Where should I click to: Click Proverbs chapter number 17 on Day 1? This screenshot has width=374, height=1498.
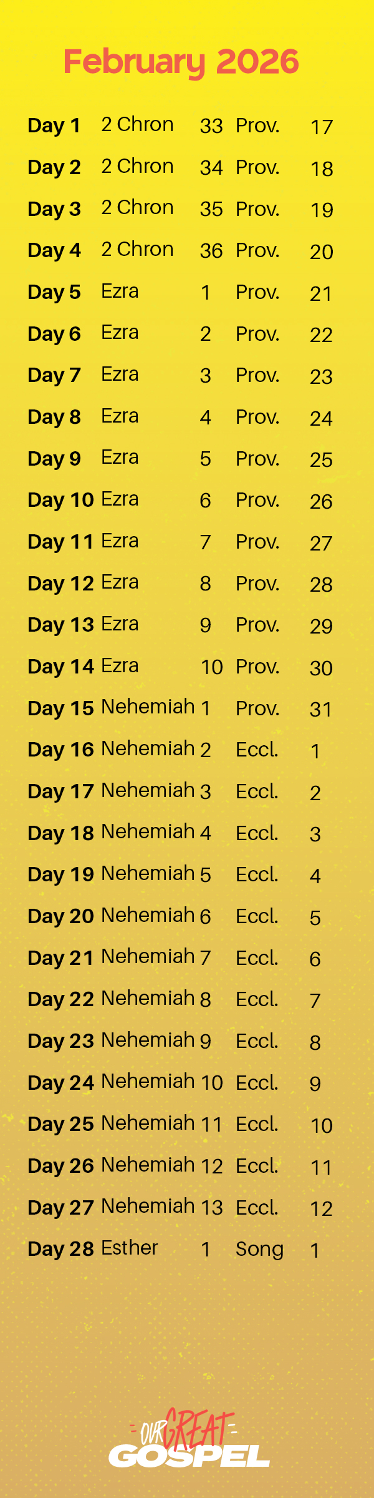point(322,127)
